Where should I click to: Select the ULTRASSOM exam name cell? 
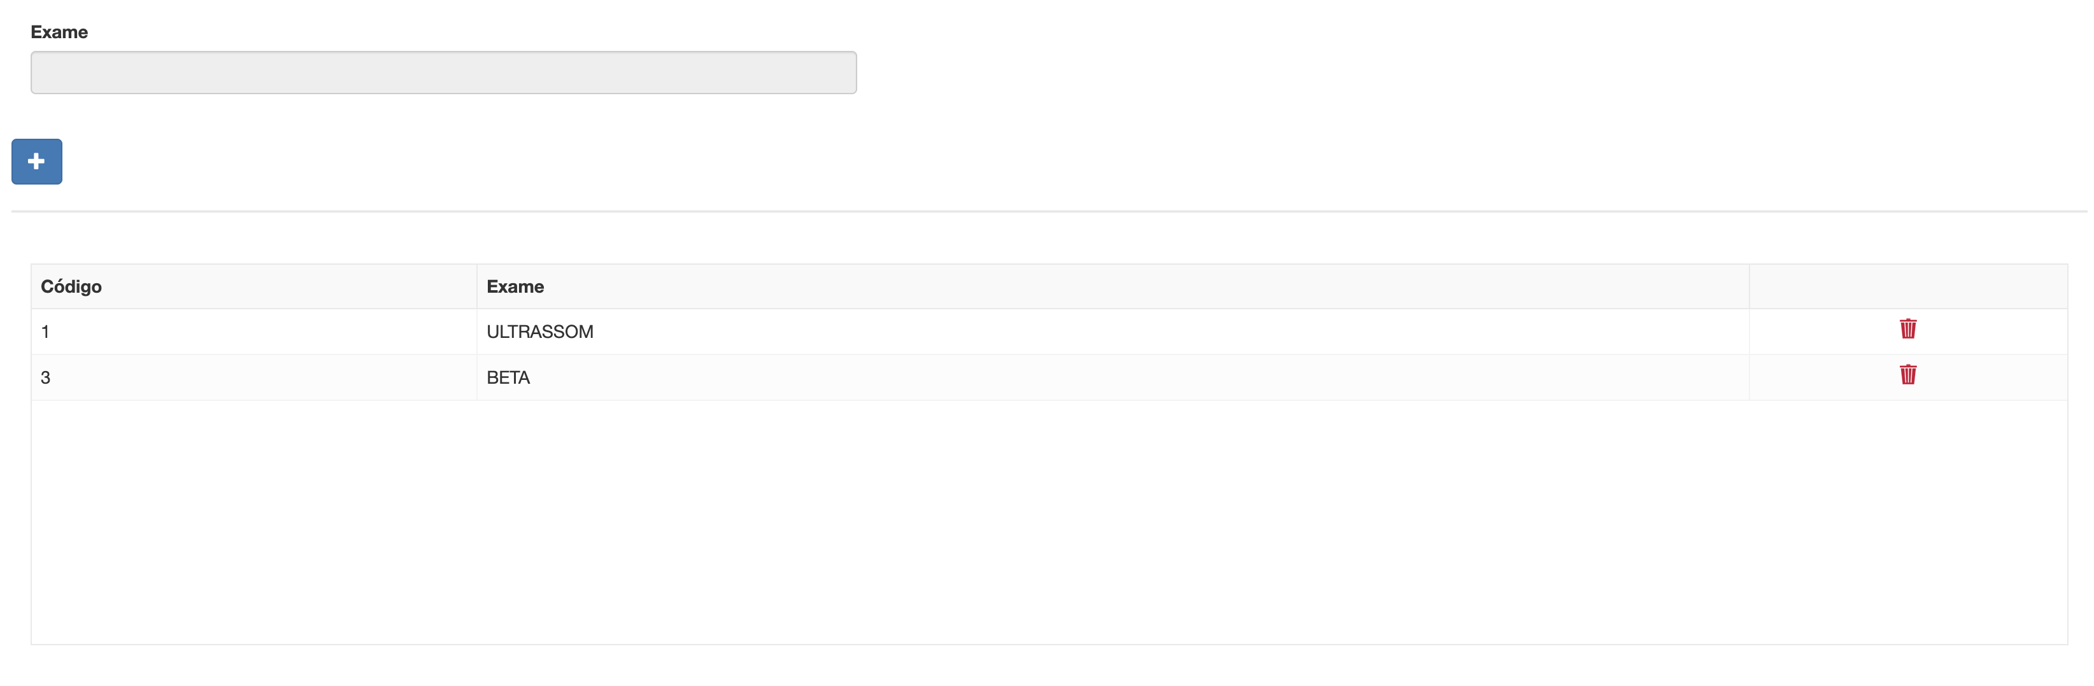540,332
